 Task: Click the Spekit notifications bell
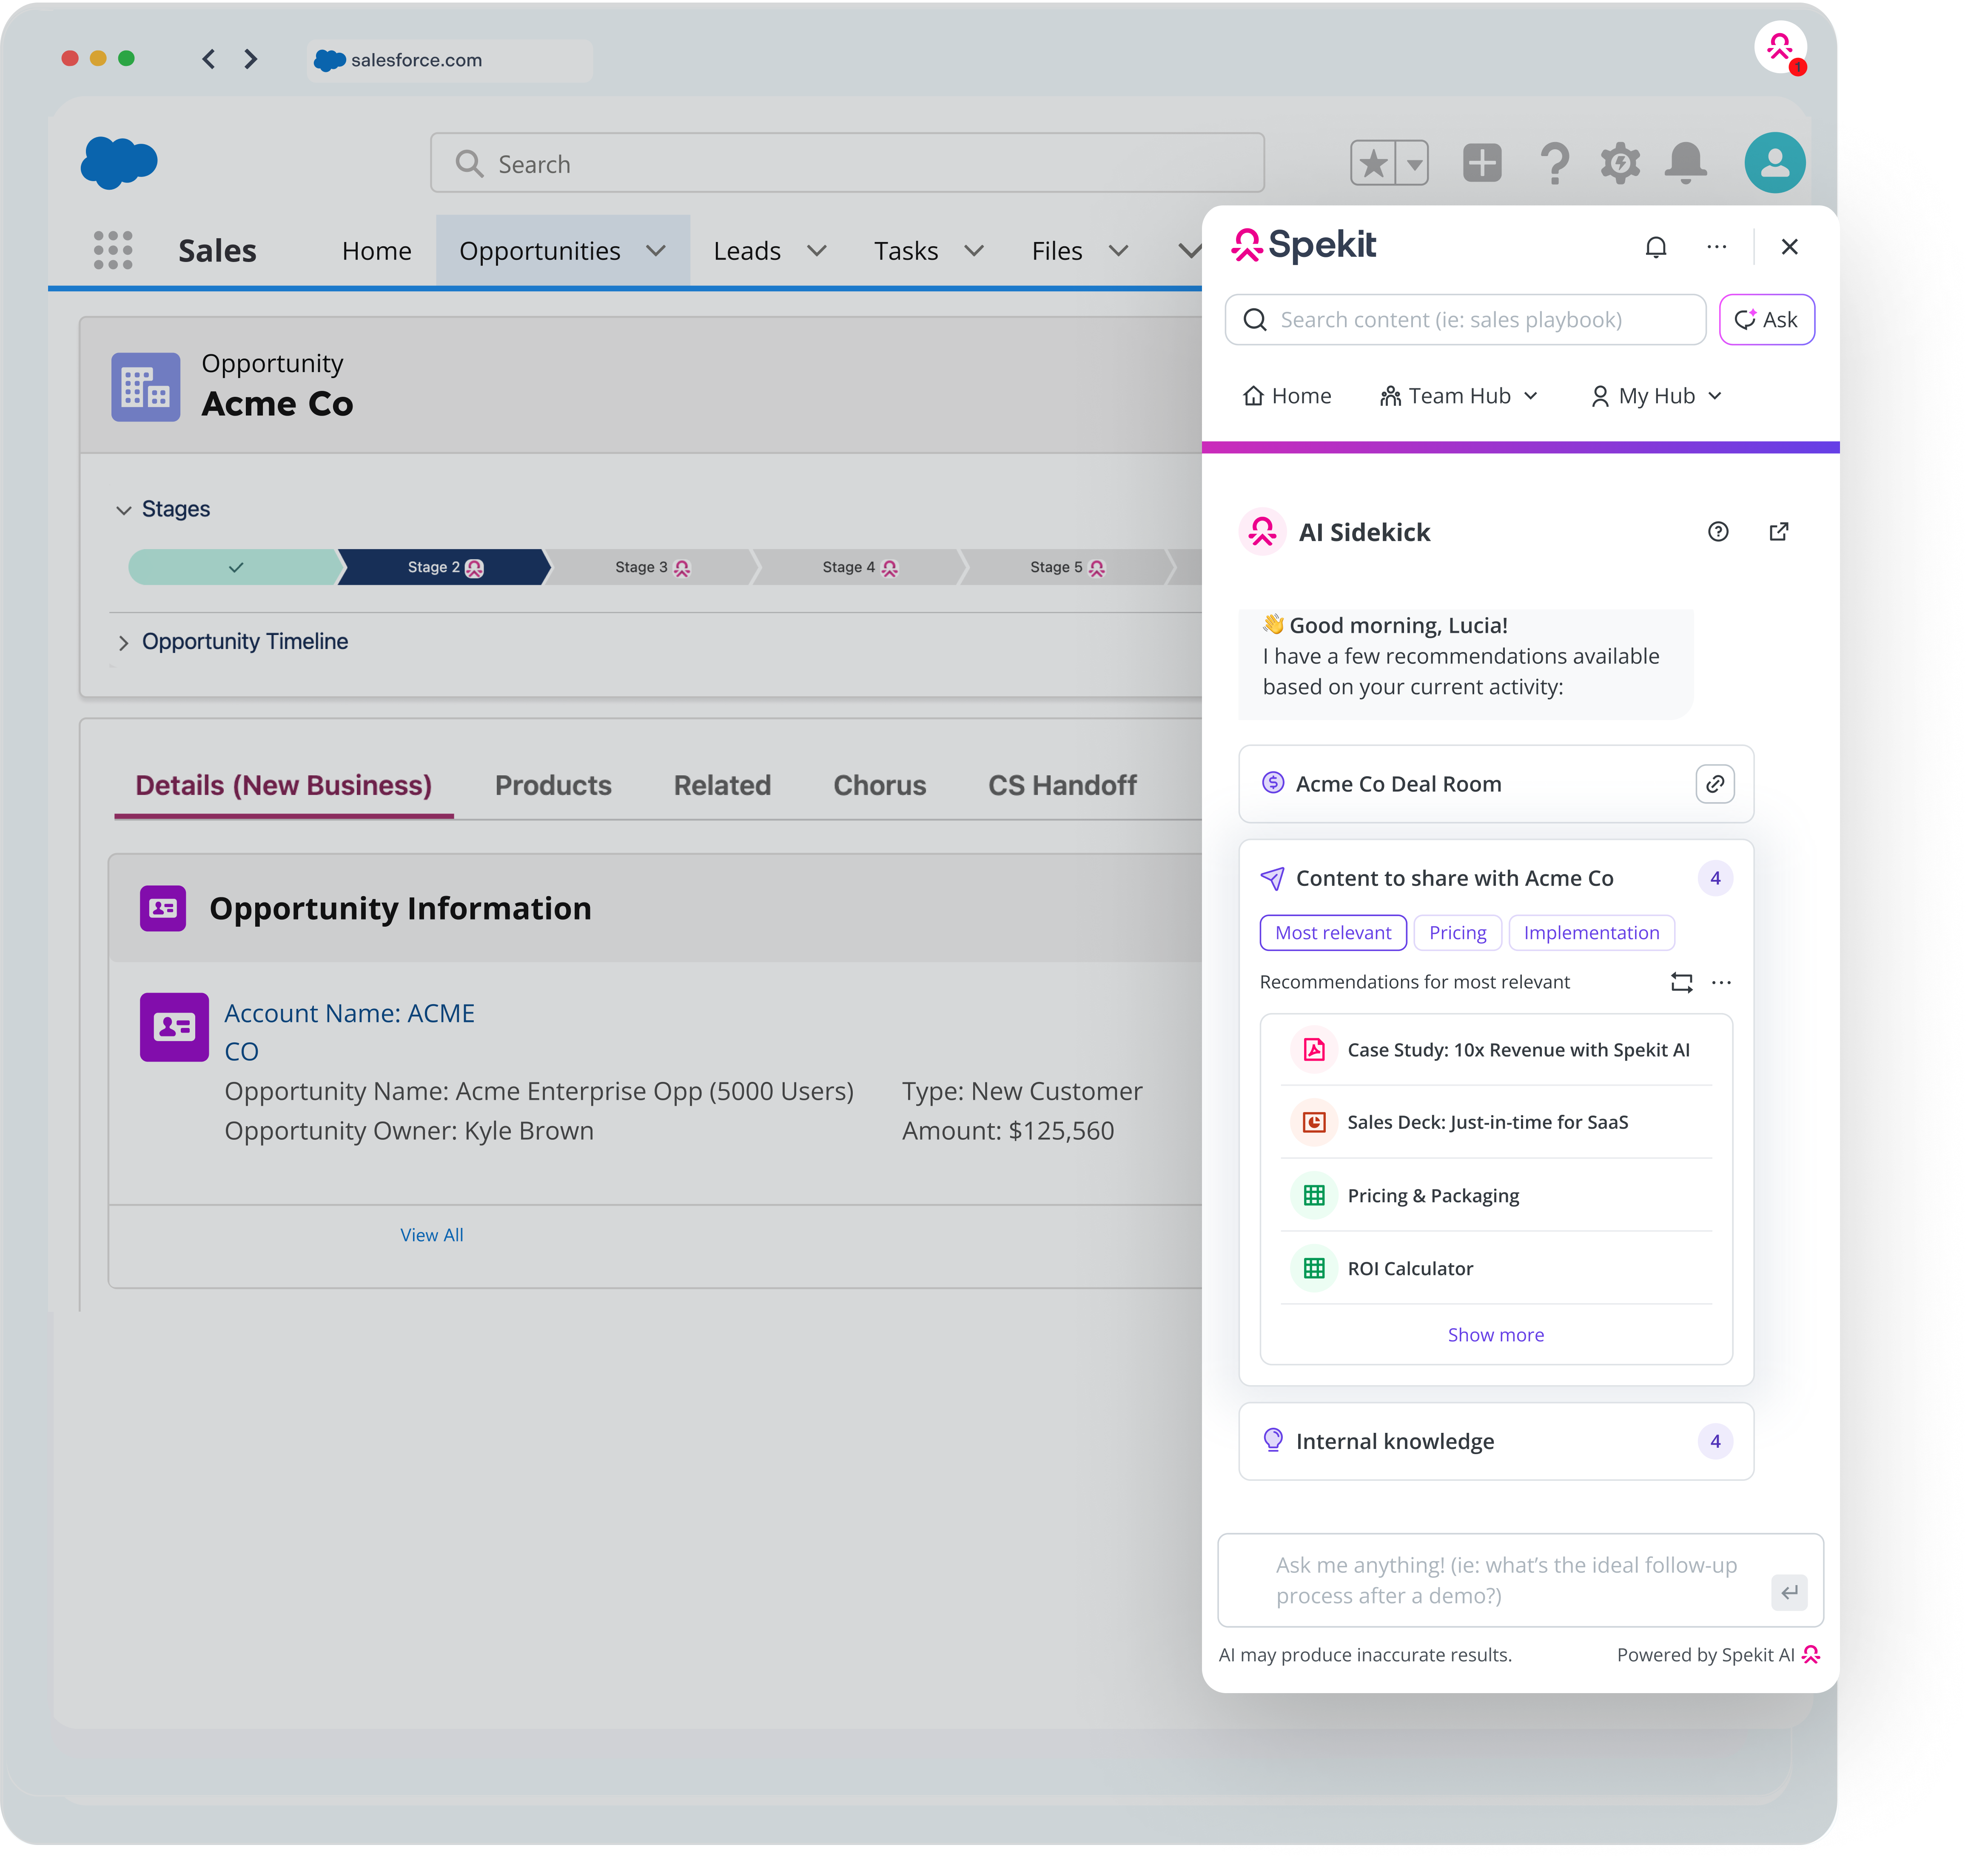point(1656,247)
